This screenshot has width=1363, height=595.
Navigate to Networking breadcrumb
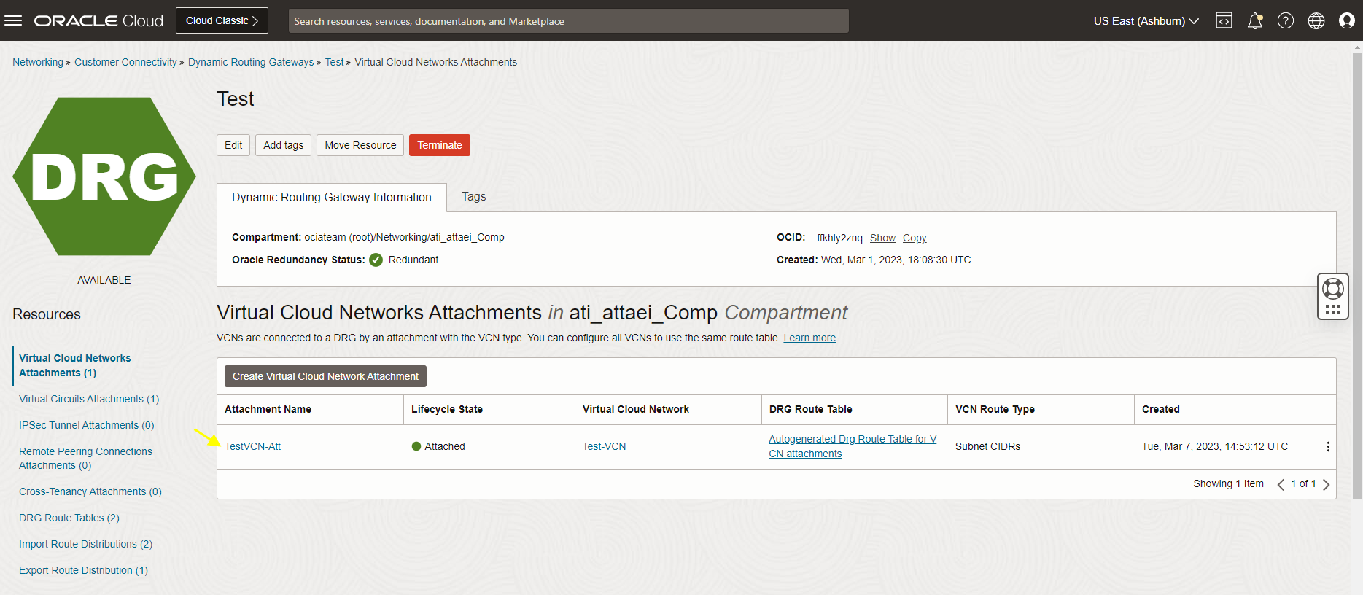point(38,62)
